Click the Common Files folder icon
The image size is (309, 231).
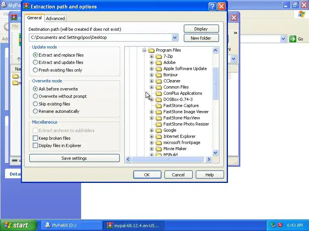coord(159,87)
